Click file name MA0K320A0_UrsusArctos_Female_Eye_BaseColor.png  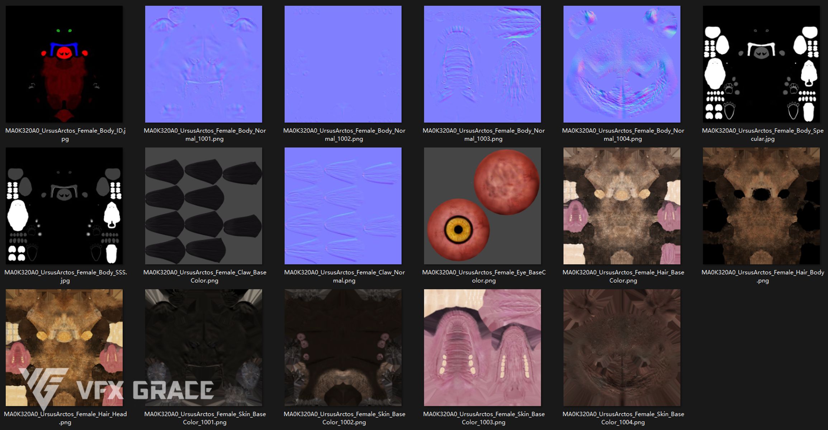pyautogui.click(x=484, y=276)
